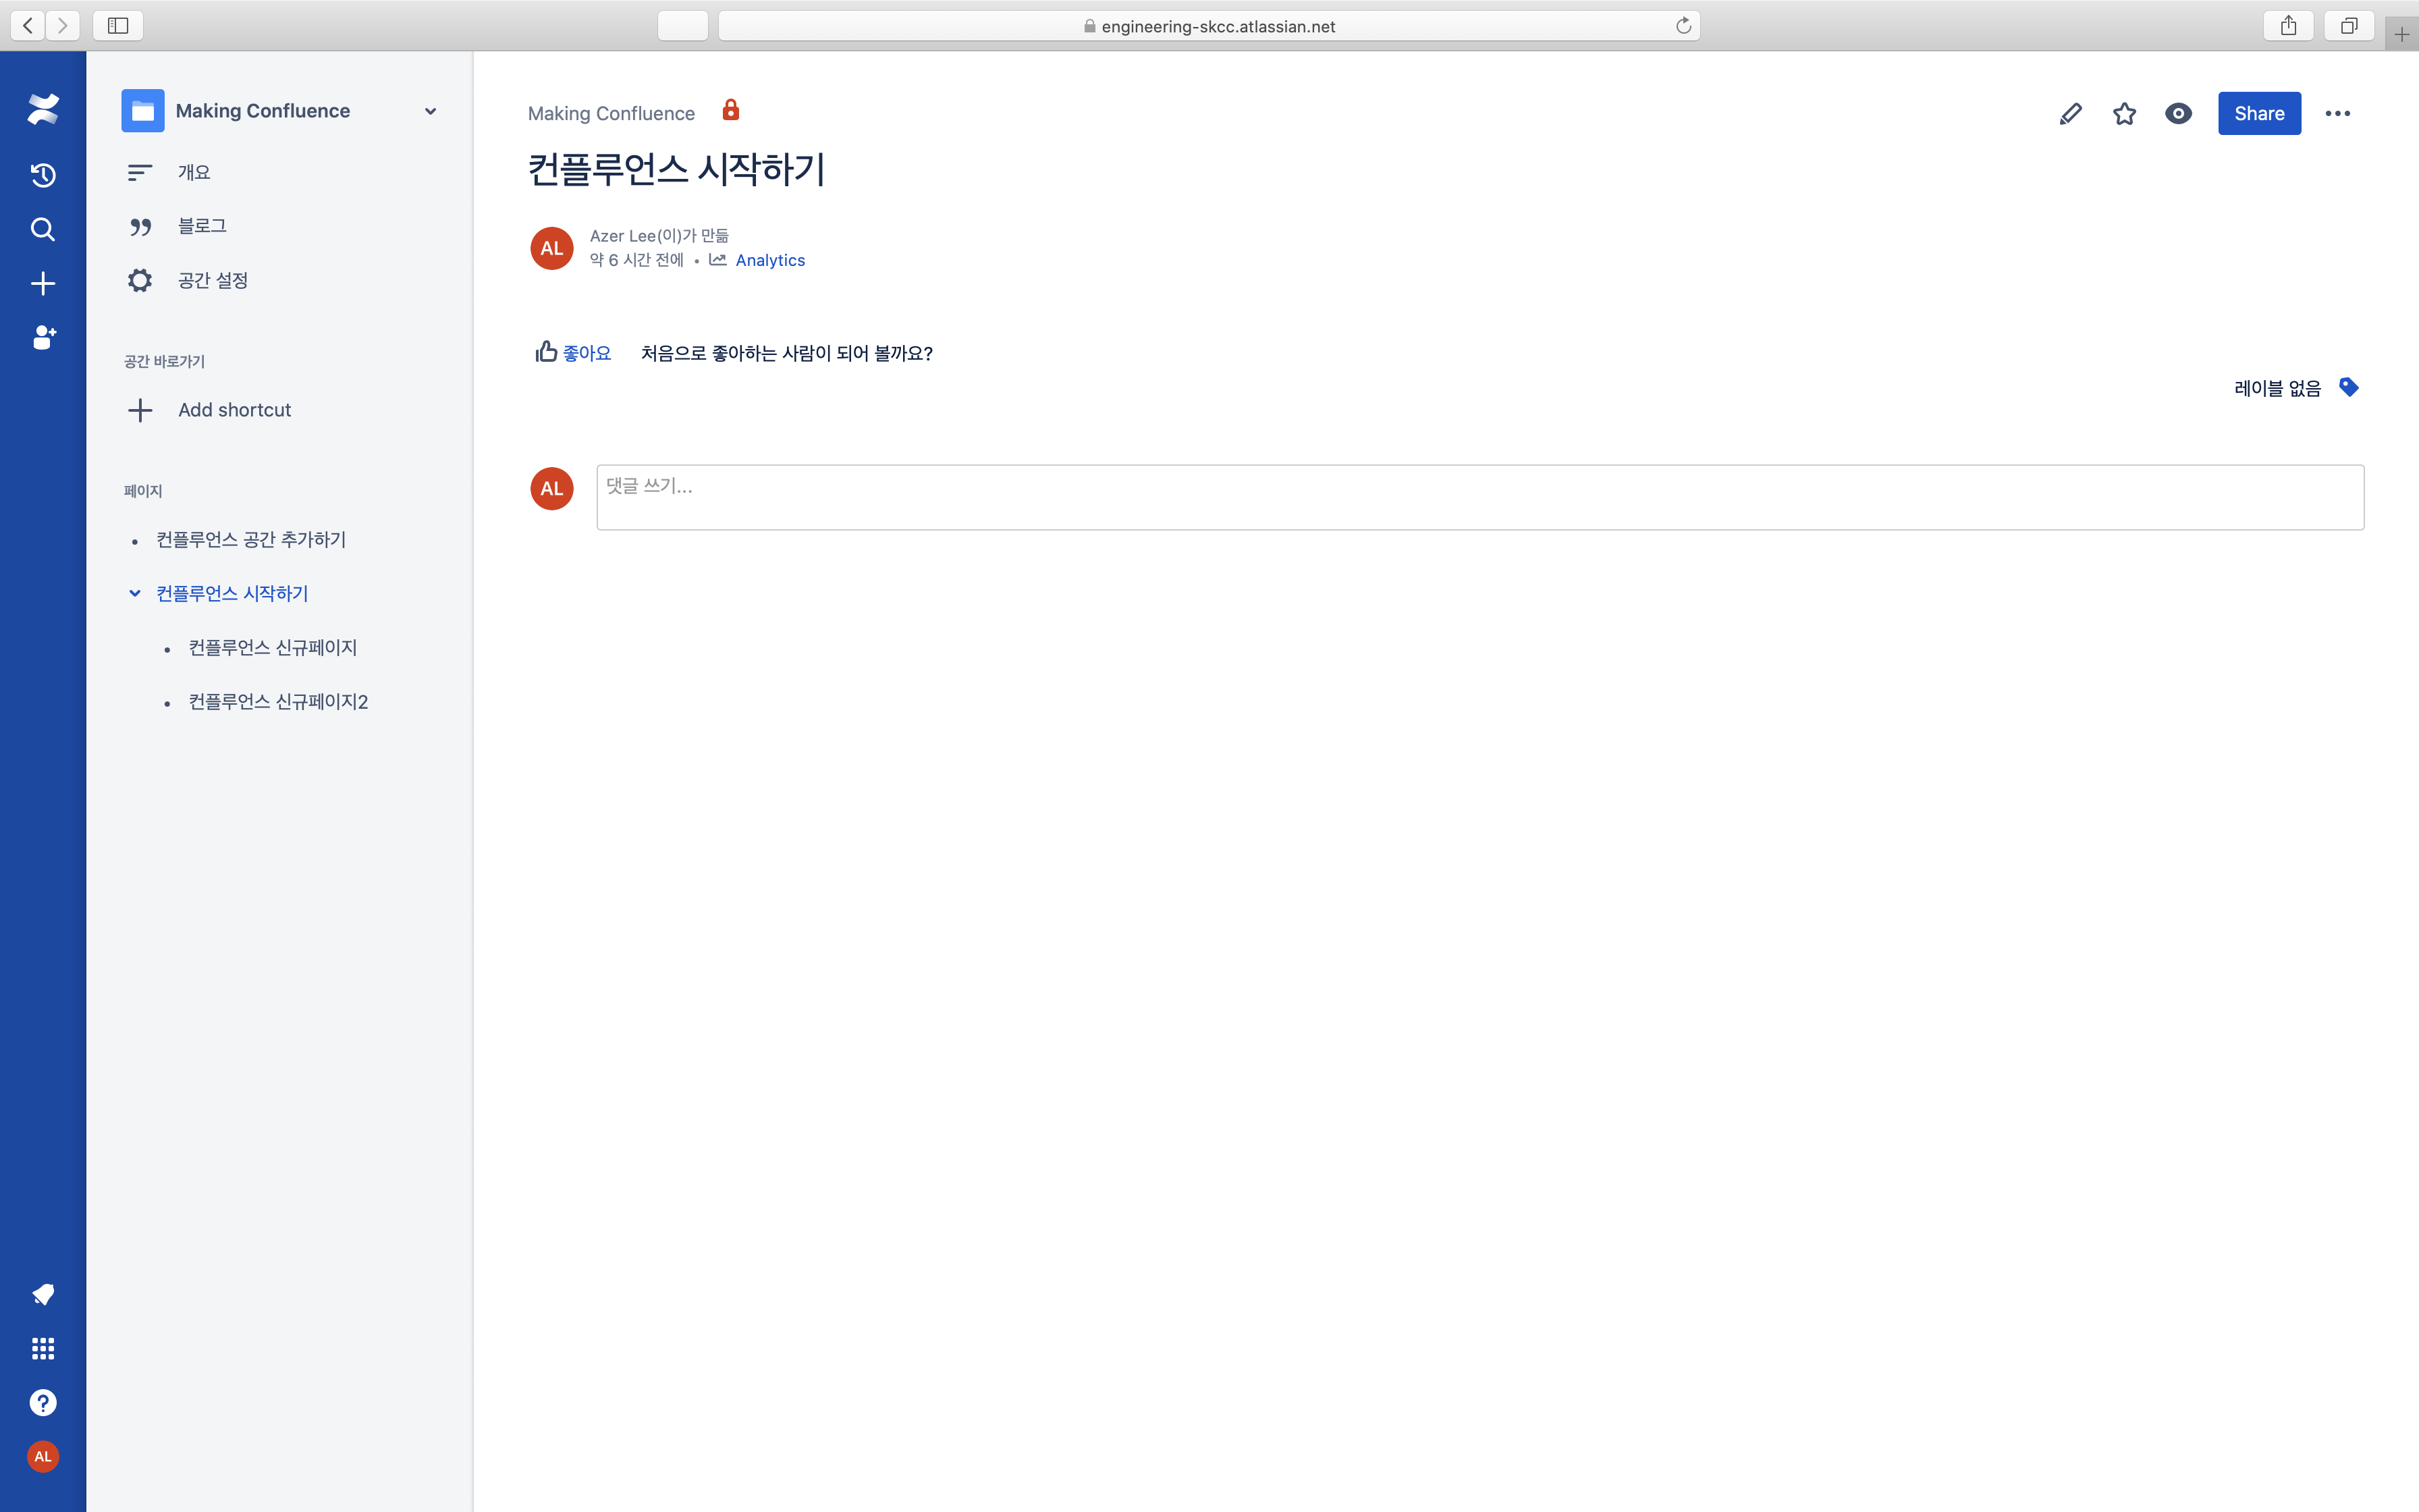Click the red page restrictions lock icon
This screenshot has width=2419, height=1512.
click(x=731, y=110)
